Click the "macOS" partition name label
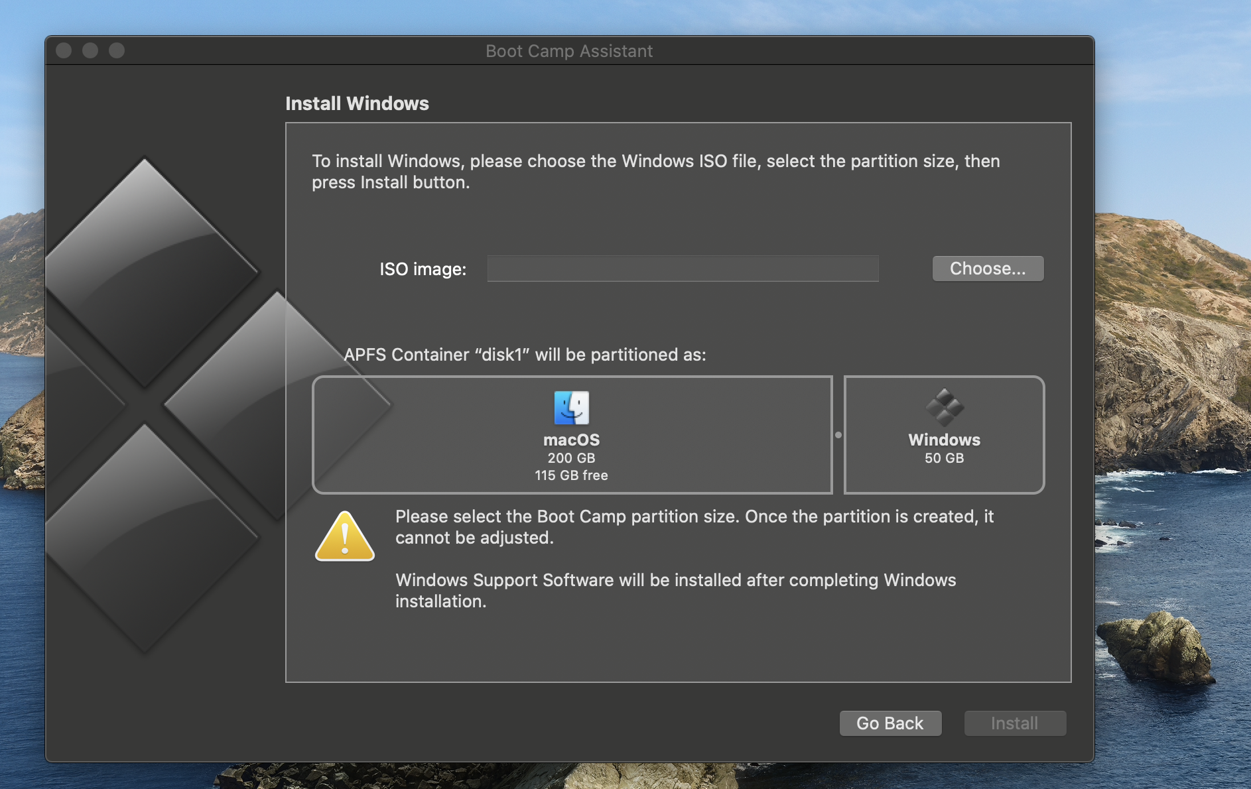The image size is (1251, 789). click(571, 440)
